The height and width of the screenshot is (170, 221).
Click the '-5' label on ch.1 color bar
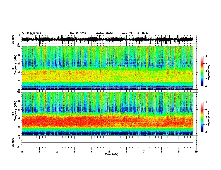(206, 71)
